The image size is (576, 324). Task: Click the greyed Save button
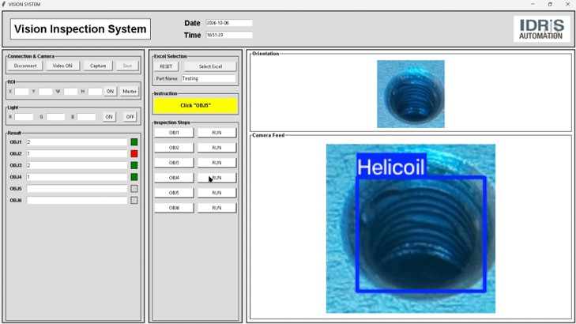coord(127,66)
